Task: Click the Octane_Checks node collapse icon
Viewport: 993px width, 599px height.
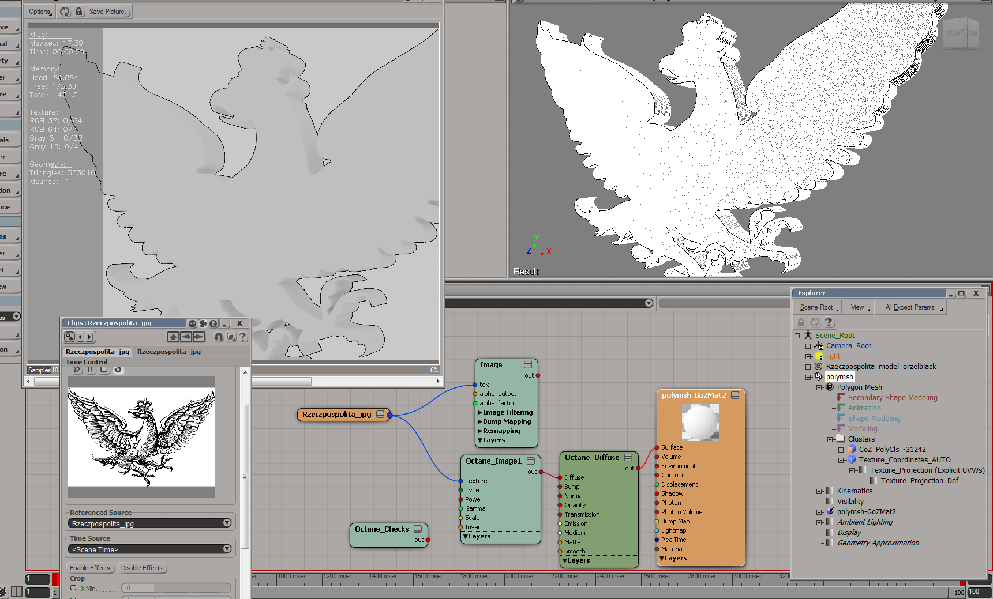Action: tap(418, 529)
